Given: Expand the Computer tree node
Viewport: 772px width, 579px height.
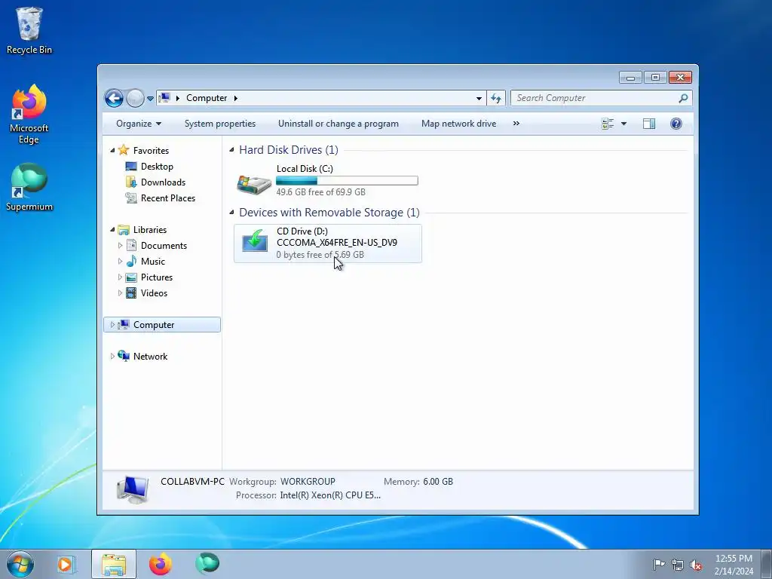Looking at the screenshot, I should (112, 324).
